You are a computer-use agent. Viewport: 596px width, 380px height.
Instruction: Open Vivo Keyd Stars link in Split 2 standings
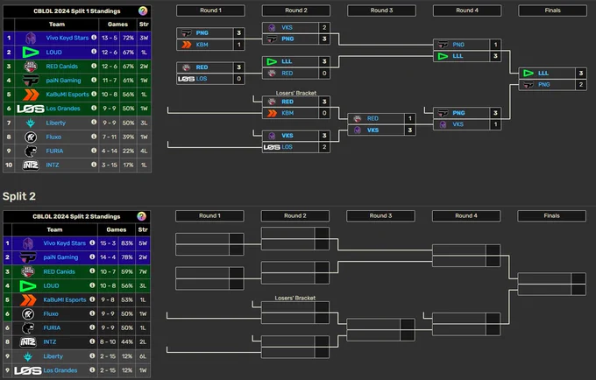65,243
